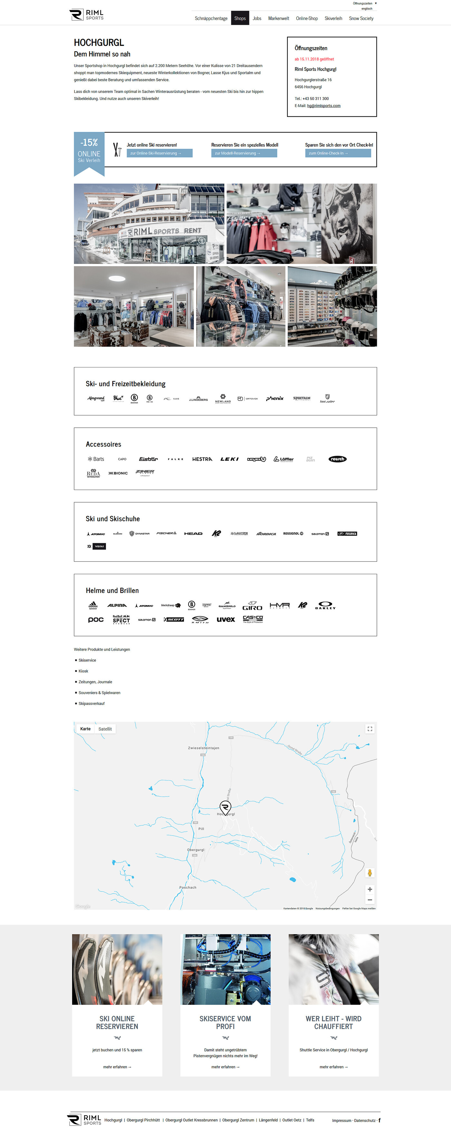Viewport: 451px width, 1140px height.
Task: Open the Head ski brand logo
Action: click(193, 534)
